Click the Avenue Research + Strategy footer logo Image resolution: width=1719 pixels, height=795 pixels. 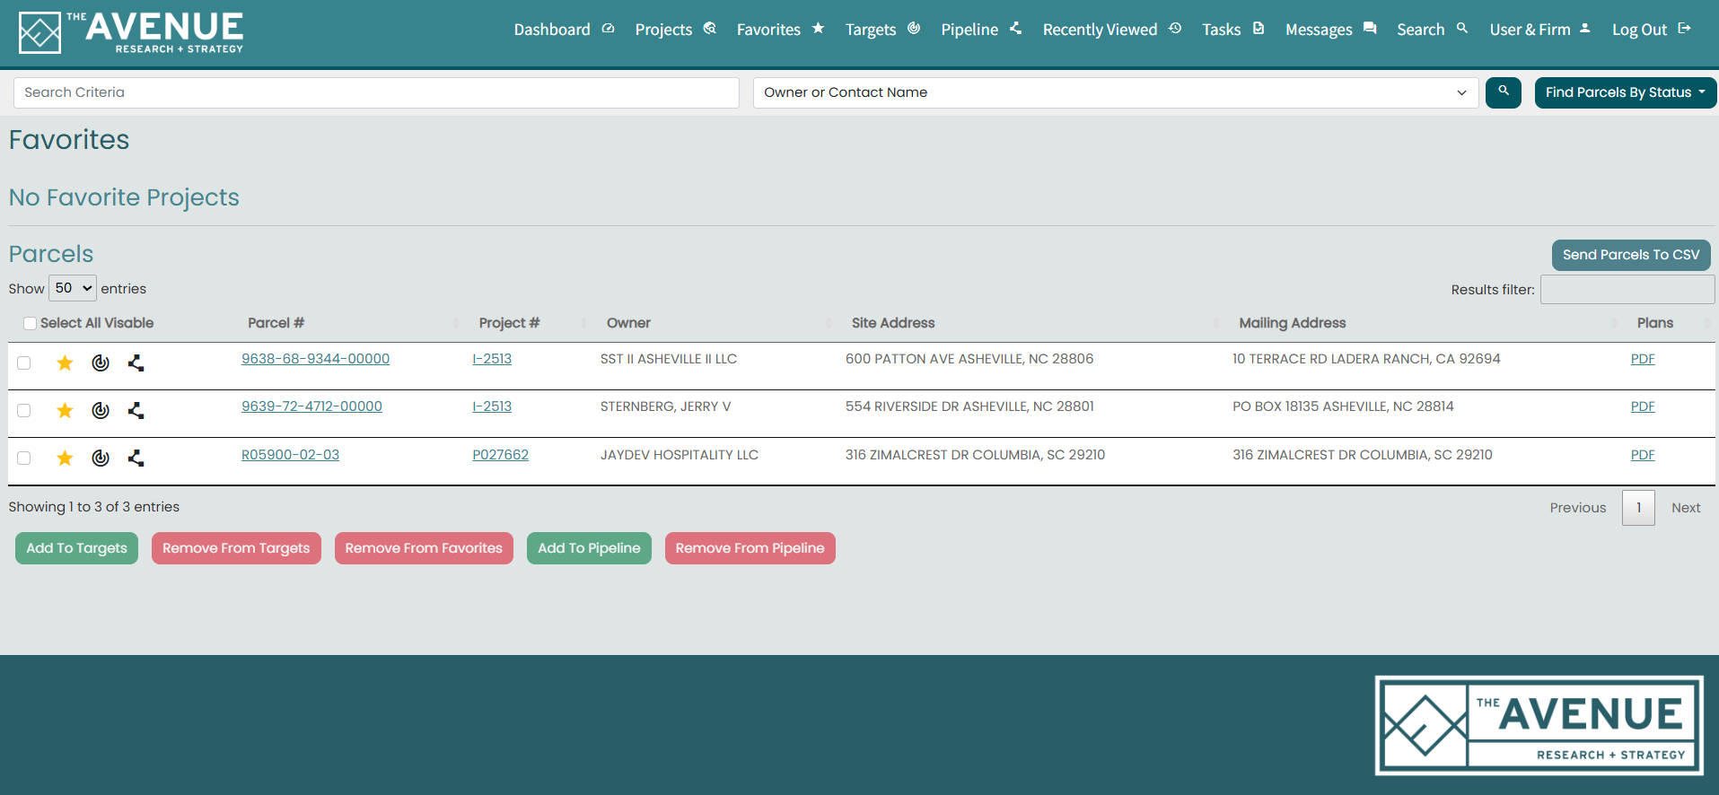[1539, 725]
